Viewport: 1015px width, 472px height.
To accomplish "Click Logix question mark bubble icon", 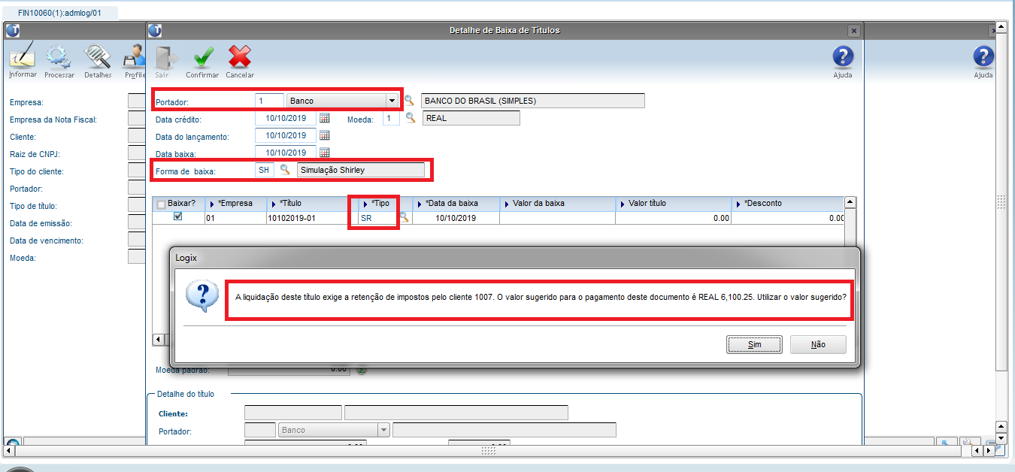I will (201, 298).
